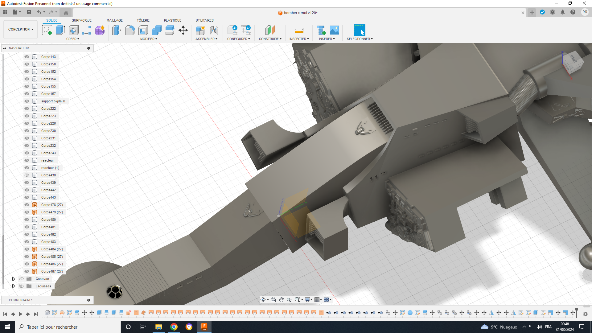592x333 pixels.
Task: Toggle visibility of the reacteur body
Action: click(x=27, y=160)
